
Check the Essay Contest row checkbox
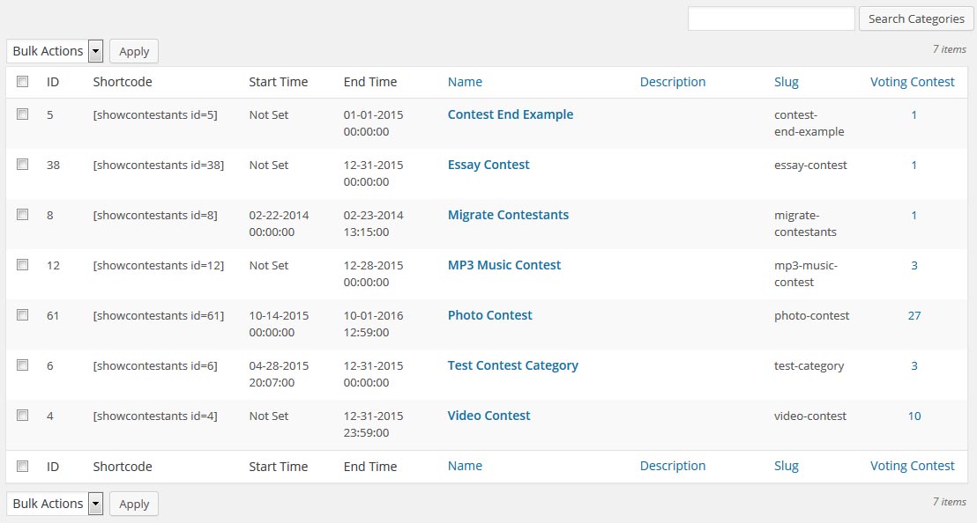(22, 164)
